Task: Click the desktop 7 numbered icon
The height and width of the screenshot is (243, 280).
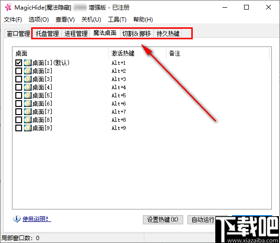Action: pos(28,112)
